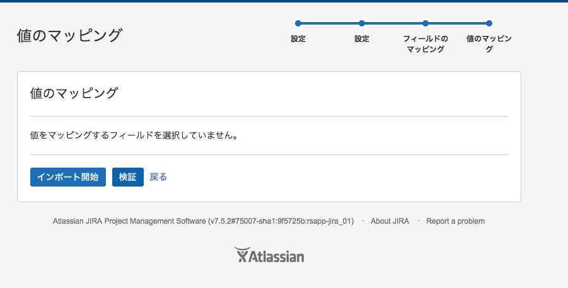Click the JIRA version text in footer
Image resolution: width=568 pixels, height=288 pixels.
tap(203, 221)
